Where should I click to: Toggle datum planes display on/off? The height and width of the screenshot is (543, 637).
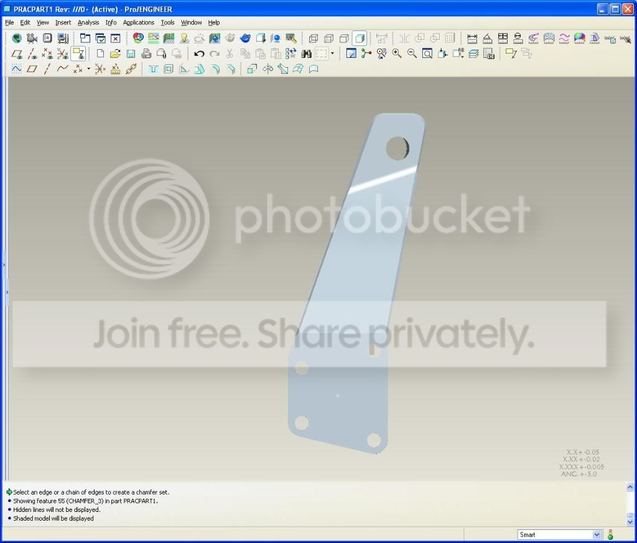click(x=17, y=53)
